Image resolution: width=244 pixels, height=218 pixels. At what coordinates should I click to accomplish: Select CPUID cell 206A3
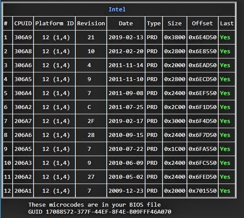tap(23, 163)
